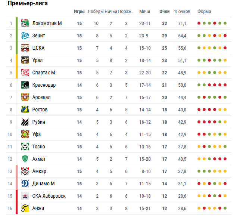The width and height of the screenshot is (240, 216).
Task: Select the Анжи eagle logo
Action: click(x=25, y=208)
